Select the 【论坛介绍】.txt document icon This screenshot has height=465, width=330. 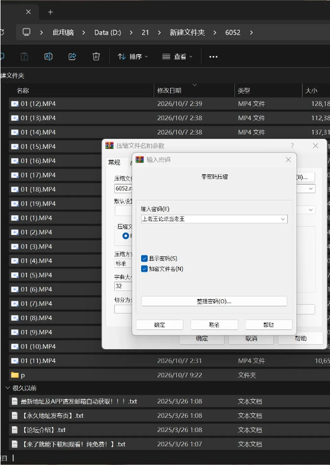pos(15,430)
